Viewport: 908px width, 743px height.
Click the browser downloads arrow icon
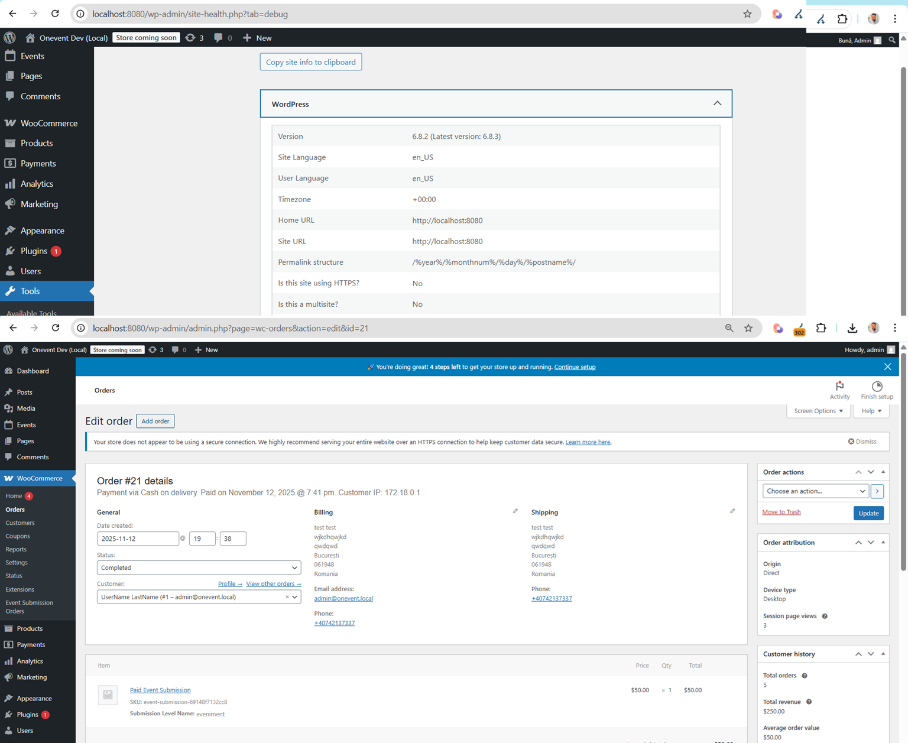pos(852,328)
